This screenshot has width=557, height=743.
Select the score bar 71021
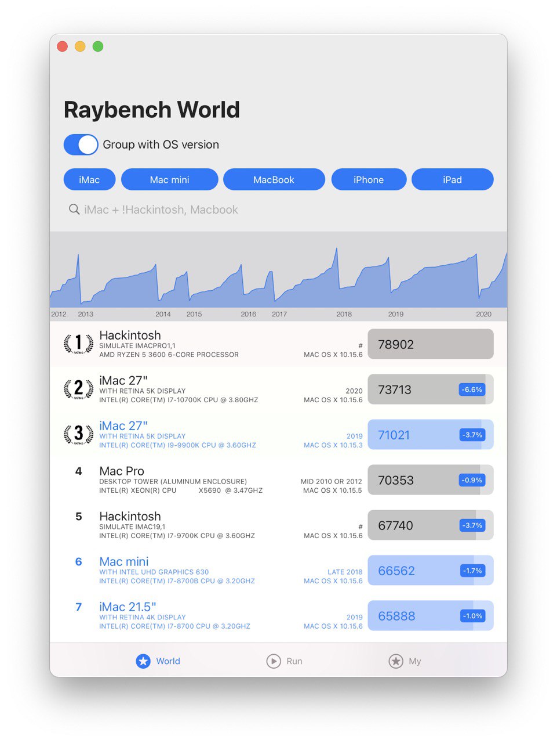tap(431, 435)
